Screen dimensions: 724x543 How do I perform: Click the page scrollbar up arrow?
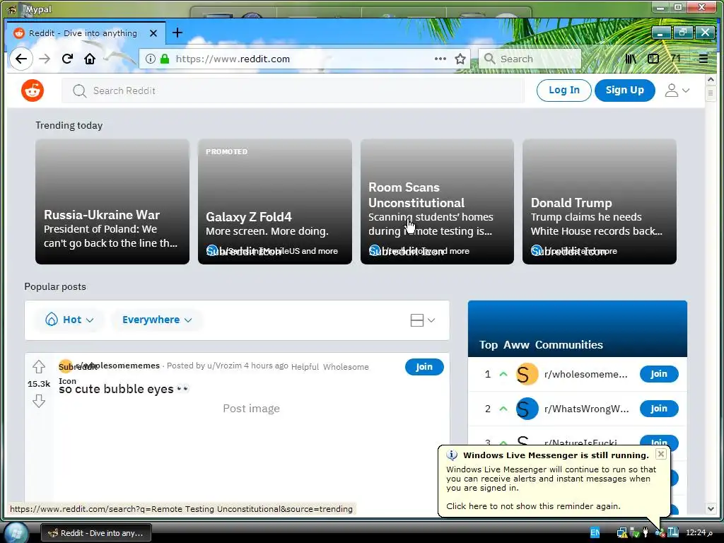coord(711,79)
